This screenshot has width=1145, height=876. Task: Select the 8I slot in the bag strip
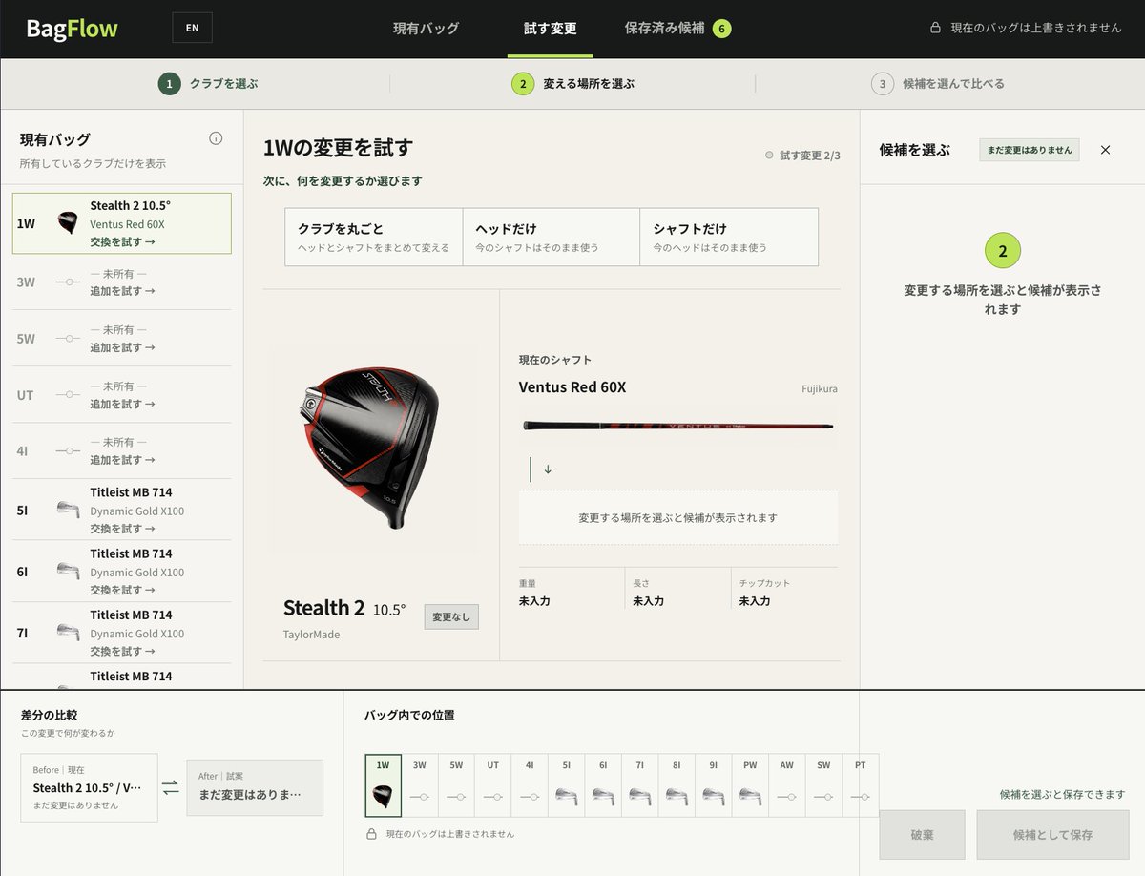coord(677,785)
